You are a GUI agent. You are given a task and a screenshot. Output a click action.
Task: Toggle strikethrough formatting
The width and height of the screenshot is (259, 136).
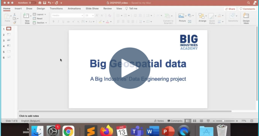[68, 21]
